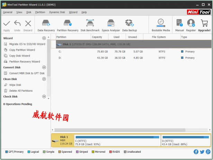Sort by File System column header
This screenshot has width=213, height=160.
click(162, 37)
